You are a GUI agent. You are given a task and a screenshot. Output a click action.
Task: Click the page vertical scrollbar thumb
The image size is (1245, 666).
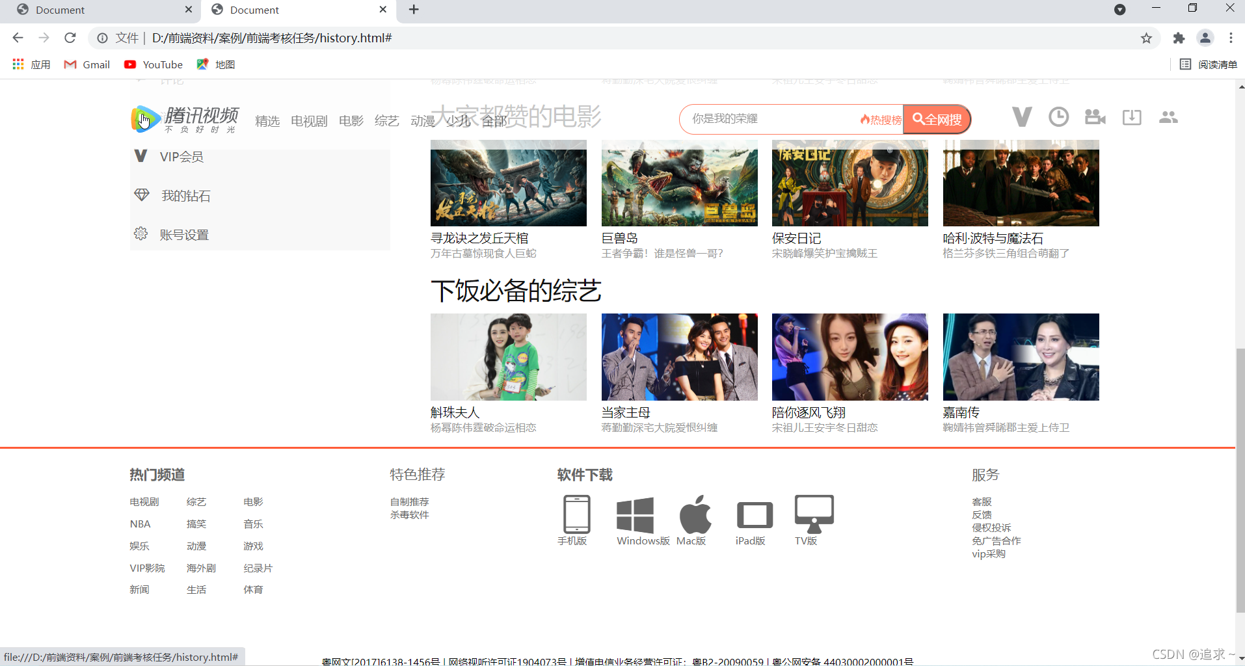click(x=1240, y=481)
